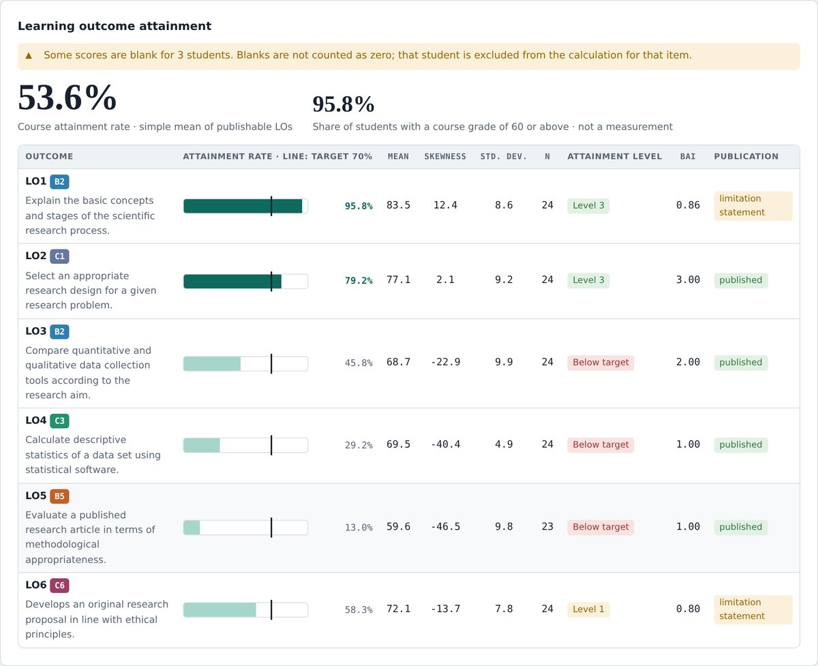Click the C6 badge next to LO6
This screenshot has width=818, height=666.
pyautogui.click(x=60, y=586)
